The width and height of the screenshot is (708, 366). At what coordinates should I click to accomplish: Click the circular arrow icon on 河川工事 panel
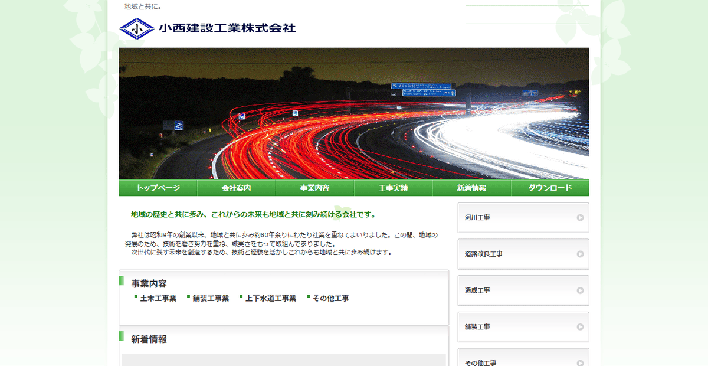pyautogui.click(x=578, y=218)
